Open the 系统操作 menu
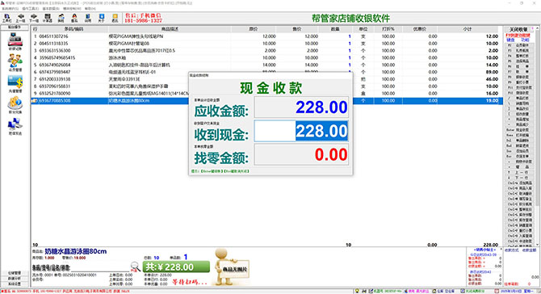 [10, 8]
